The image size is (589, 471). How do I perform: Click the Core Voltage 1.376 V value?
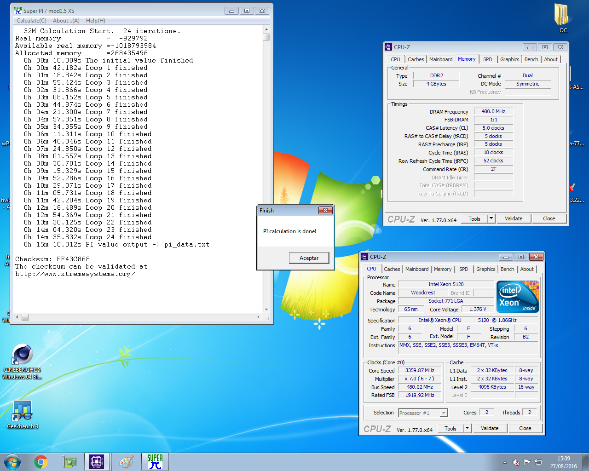point(478,309)
